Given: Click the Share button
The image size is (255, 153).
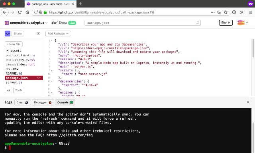Looking at the screenshot, I should pos(18,33).
